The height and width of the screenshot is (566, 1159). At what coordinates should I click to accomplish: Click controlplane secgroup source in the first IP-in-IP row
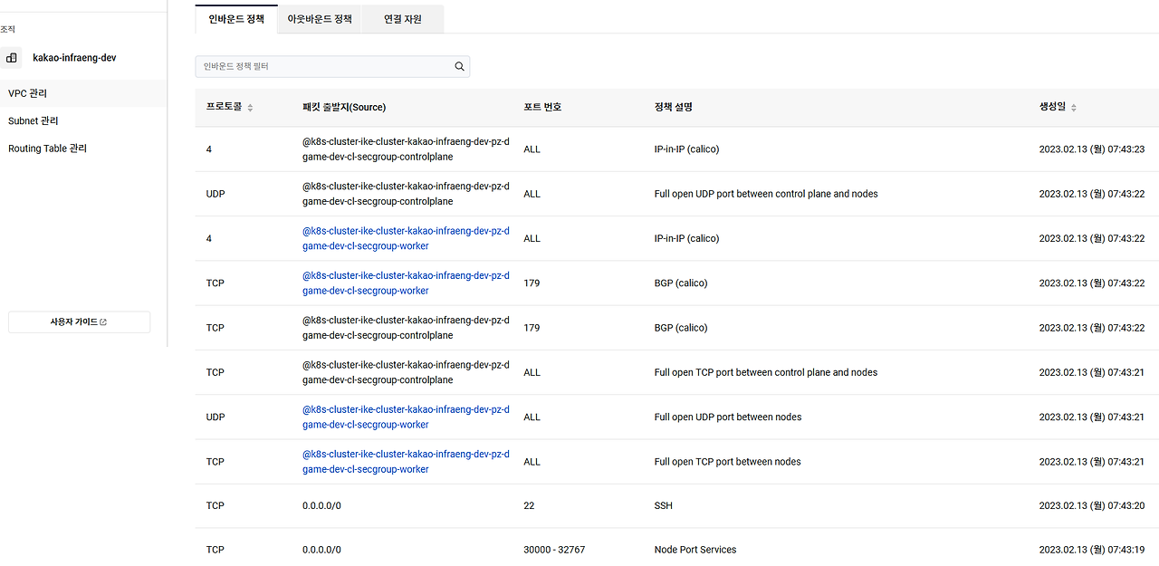(406, 149)
